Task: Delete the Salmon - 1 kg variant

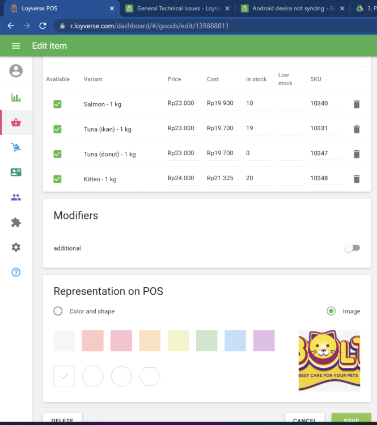Action: pos(356,104)
